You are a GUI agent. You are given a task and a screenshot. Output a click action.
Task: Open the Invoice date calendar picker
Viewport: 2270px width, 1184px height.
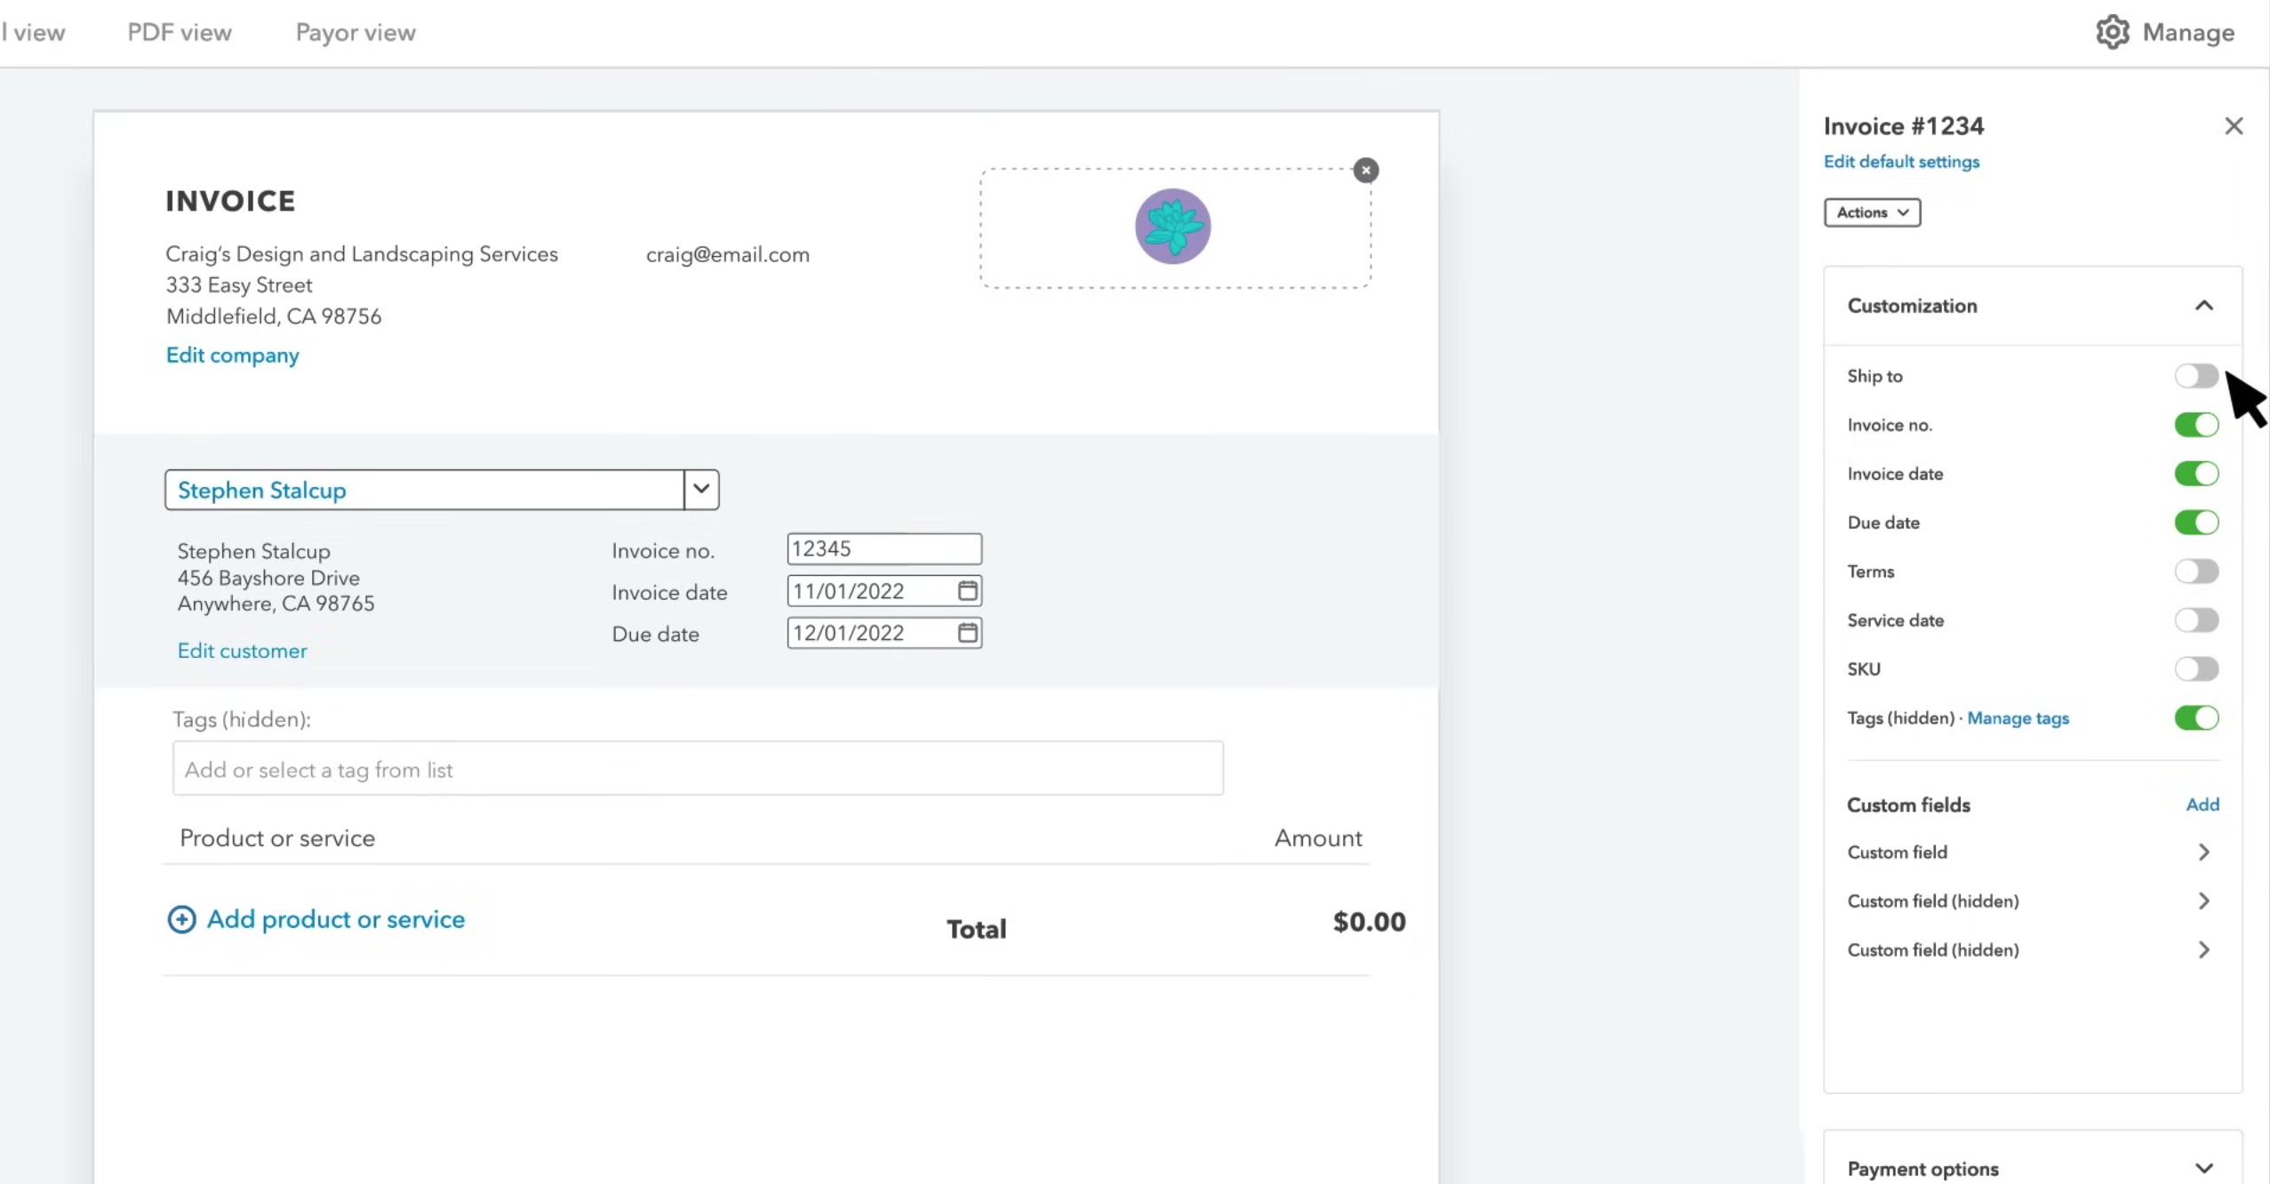968,590
